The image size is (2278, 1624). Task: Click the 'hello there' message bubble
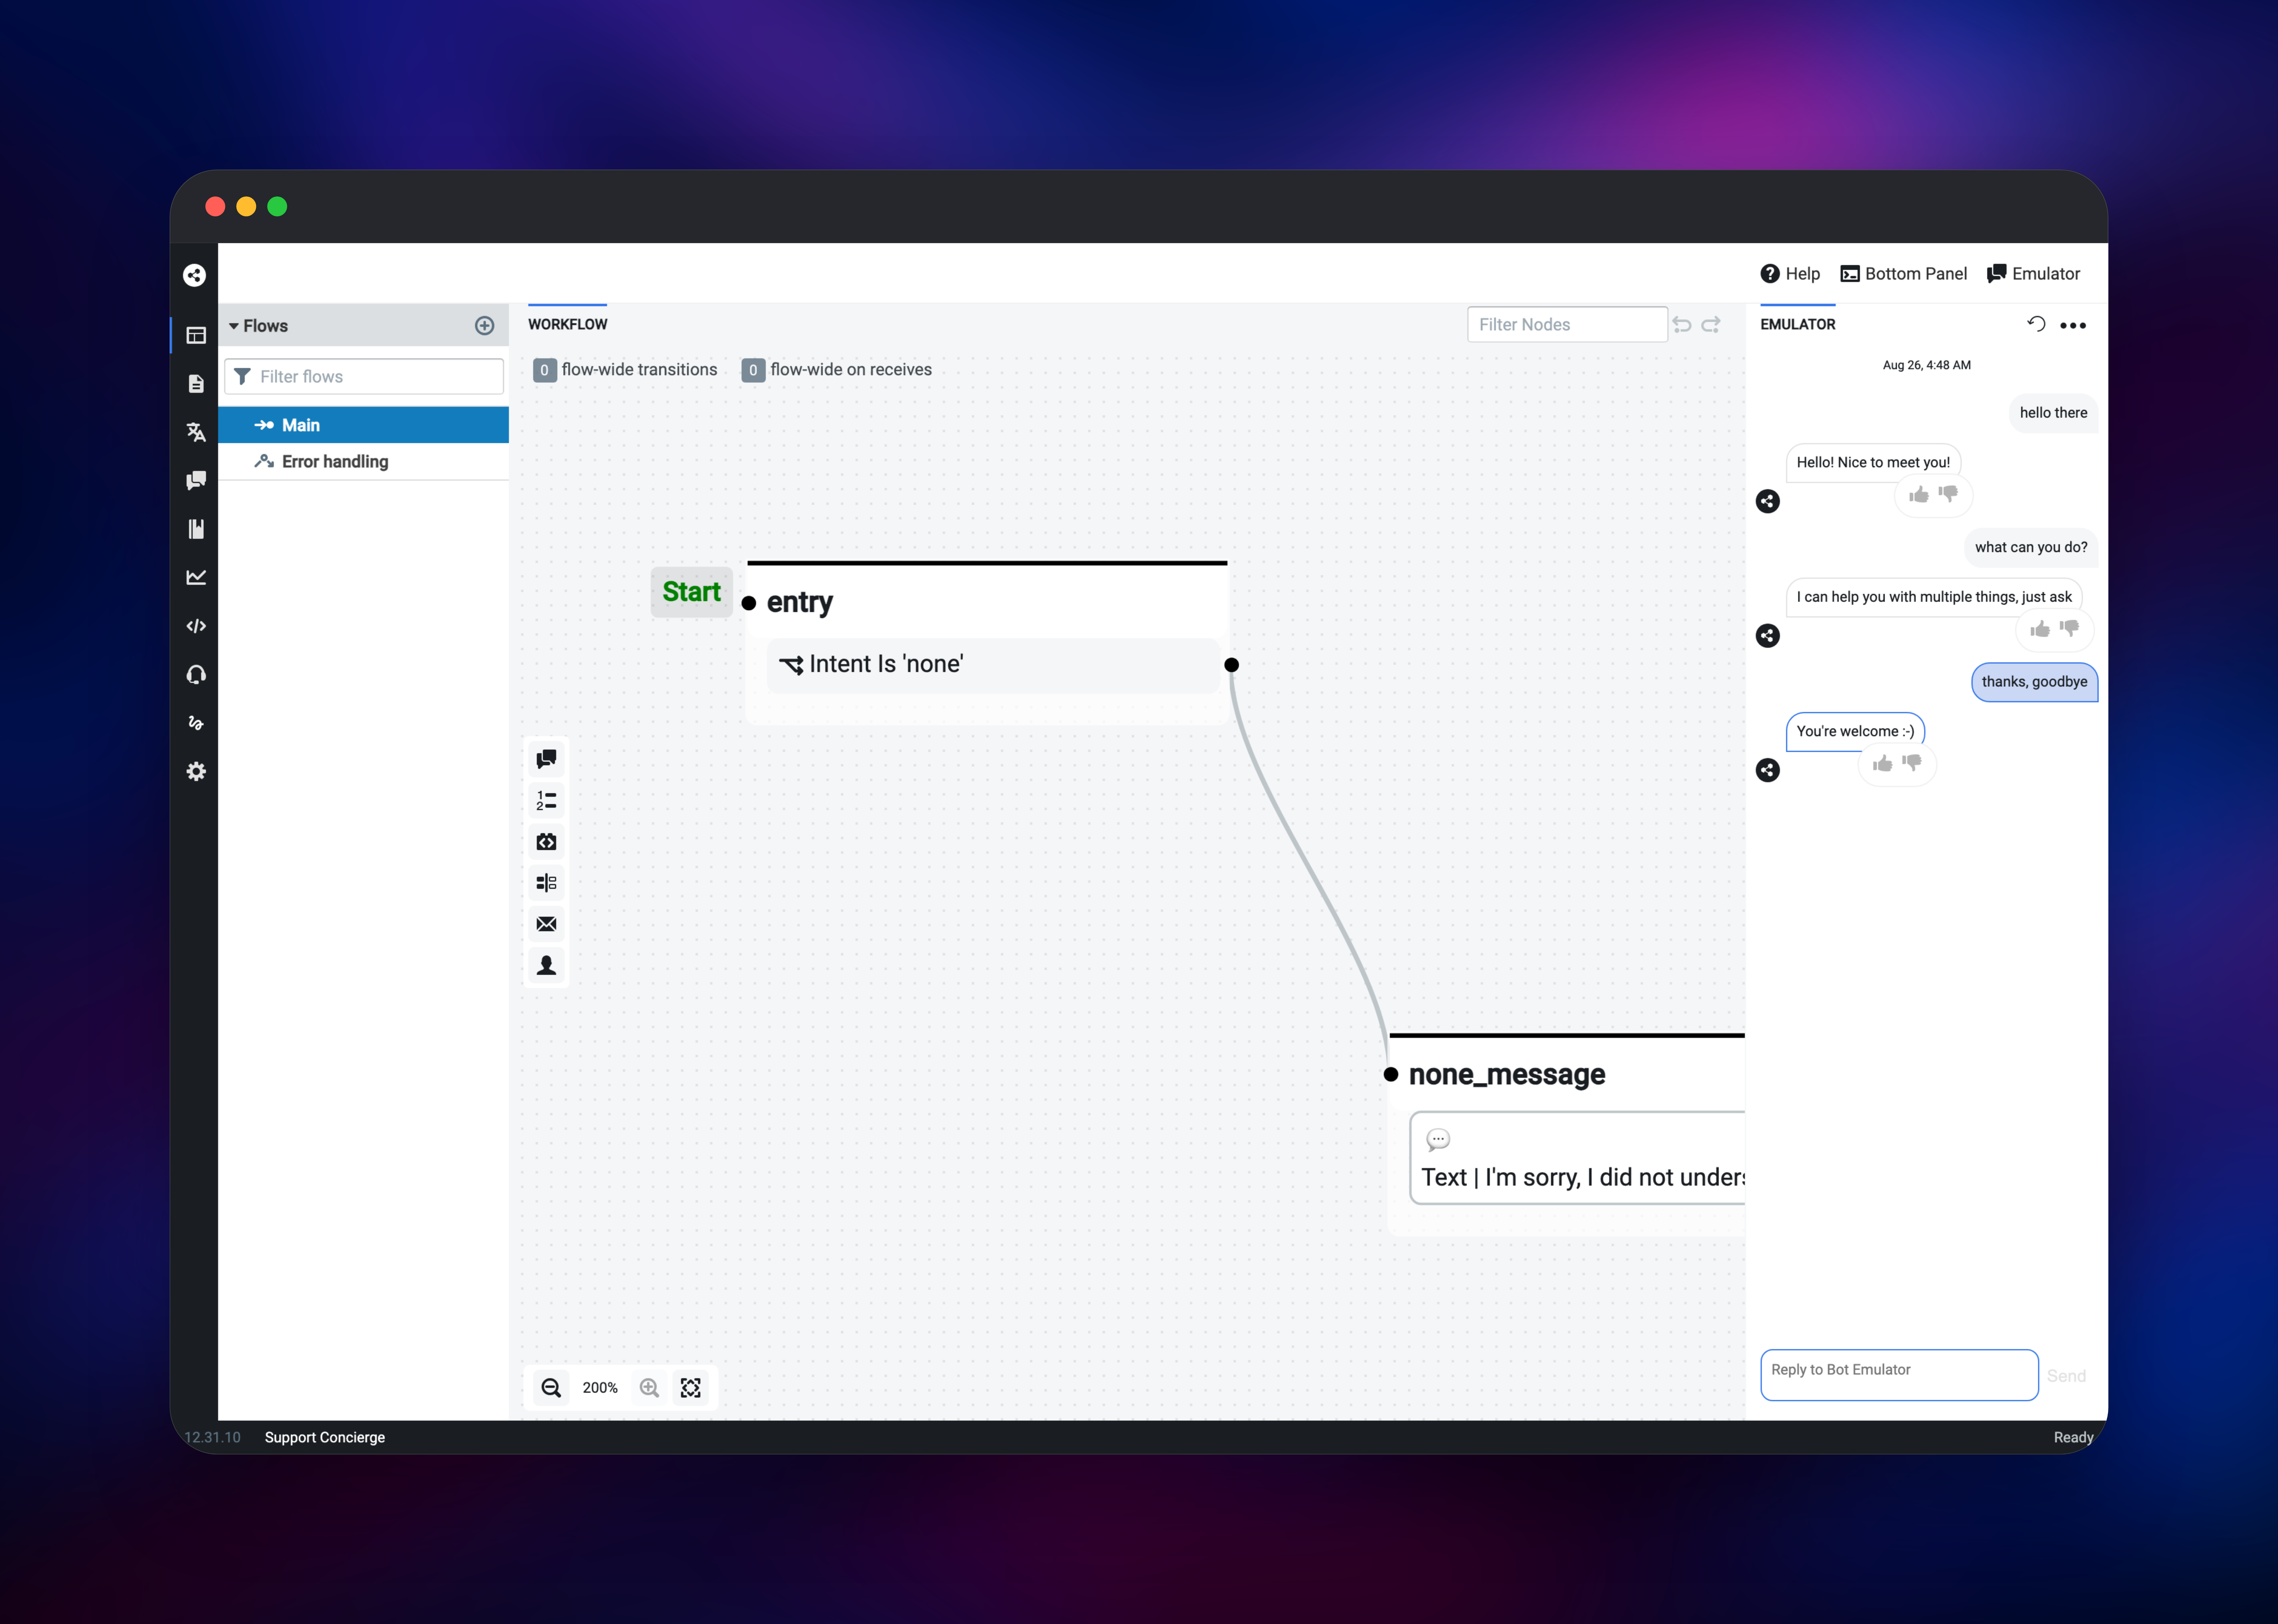coord(2053,413)
